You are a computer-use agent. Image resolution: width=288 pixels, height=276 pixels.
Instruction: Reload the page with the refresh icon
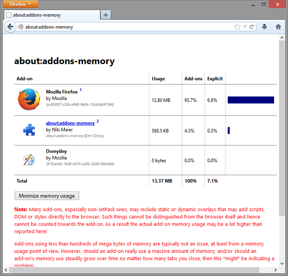point(252,27)
